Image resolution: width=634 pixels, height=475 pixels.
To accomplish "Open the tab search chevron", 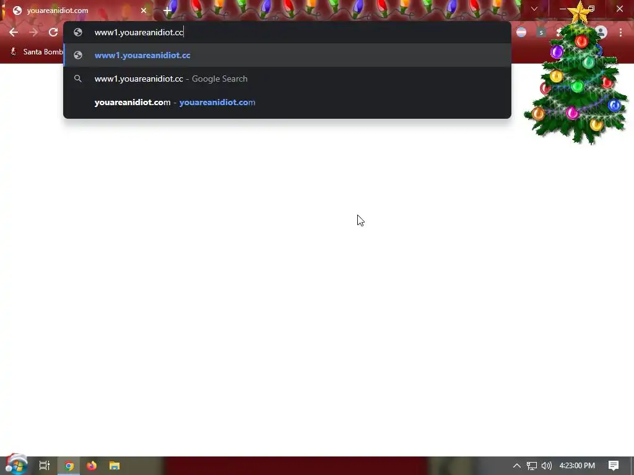I will pyautogui.click(x=534, y=9).
